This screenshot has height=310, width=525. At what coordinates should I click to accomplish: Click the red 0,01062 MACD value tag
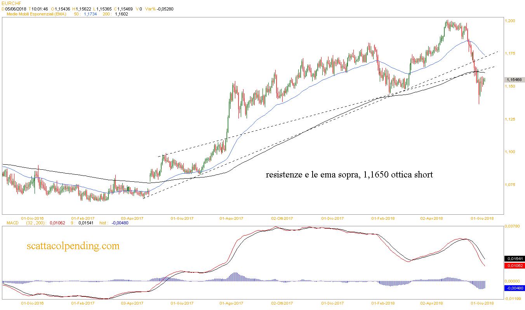click(514, 266)
